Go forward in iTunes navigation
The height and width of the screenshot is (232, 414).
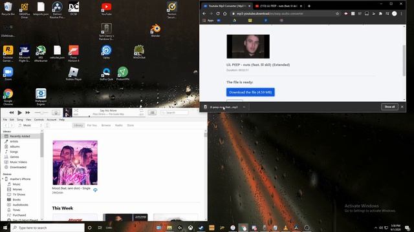pos(12,126)
